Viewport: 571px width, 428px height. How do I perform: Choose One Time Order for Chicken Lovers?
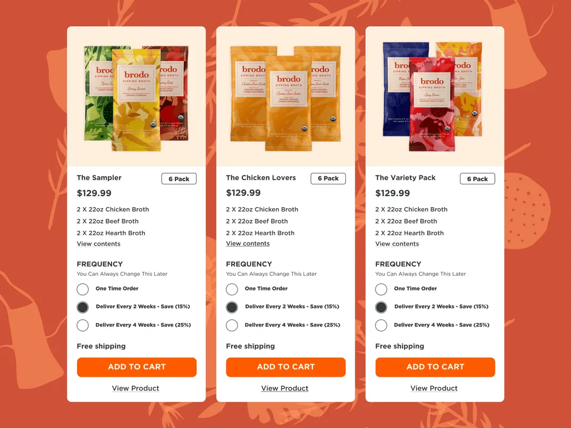[232, 290]
